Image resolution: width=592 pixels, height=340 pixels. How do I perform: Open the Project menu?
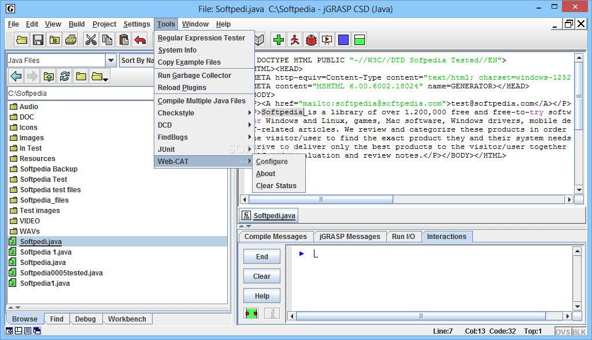[104, 24]
